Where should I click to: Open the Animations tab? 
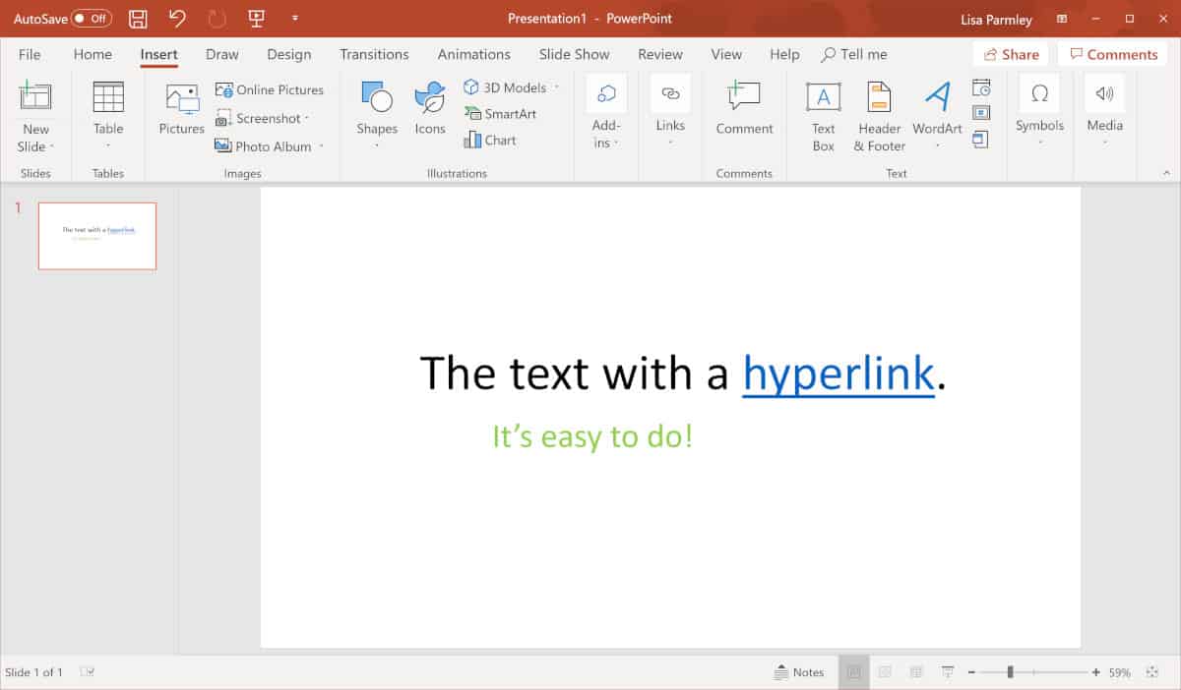(x=473, y=54)
